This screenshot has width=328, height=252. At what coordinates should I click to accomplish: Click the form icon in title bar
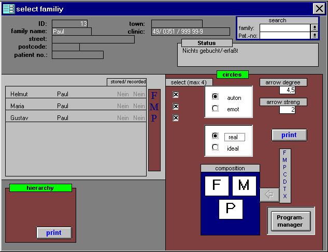pos(8,9)
